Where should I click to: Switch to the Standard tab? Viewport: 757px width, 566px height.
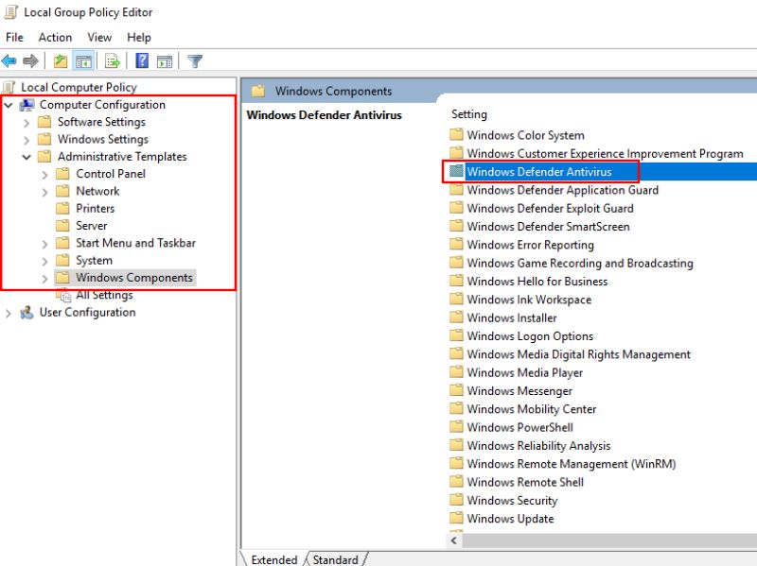coord(336,559)
